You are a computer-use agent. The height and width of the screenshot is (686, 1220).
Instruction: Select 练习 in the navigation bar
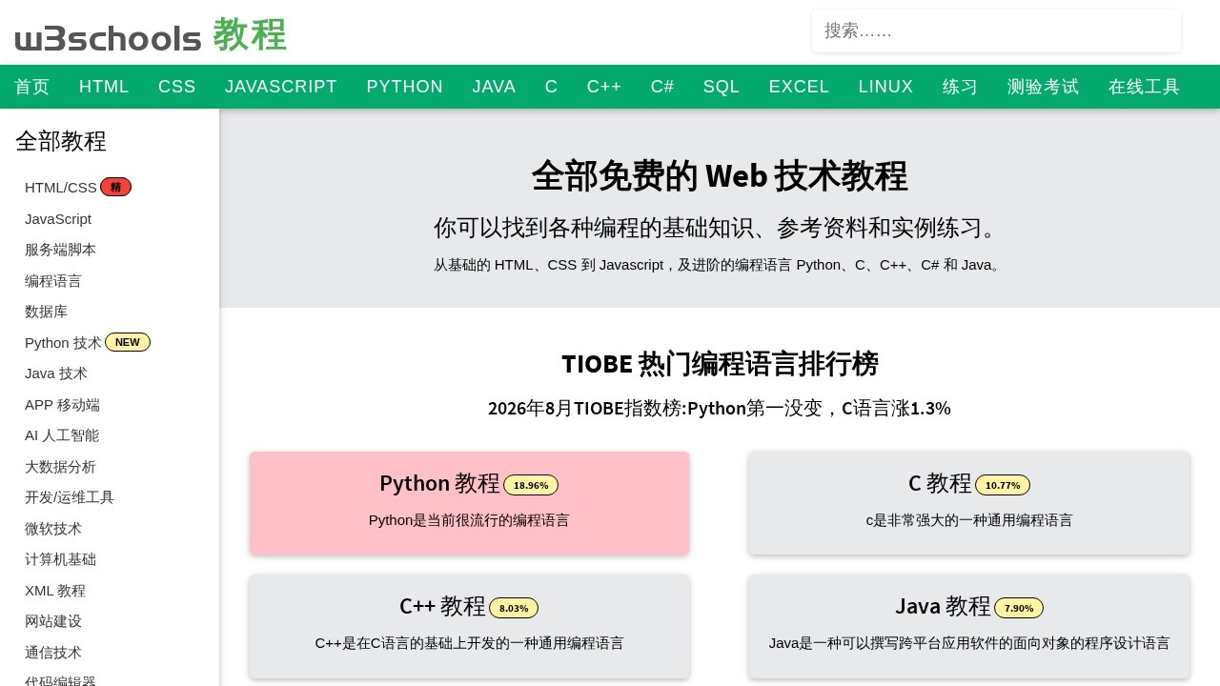960,87
